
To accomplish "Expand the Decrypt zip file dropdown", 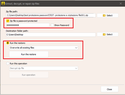I will pos(44,68).
